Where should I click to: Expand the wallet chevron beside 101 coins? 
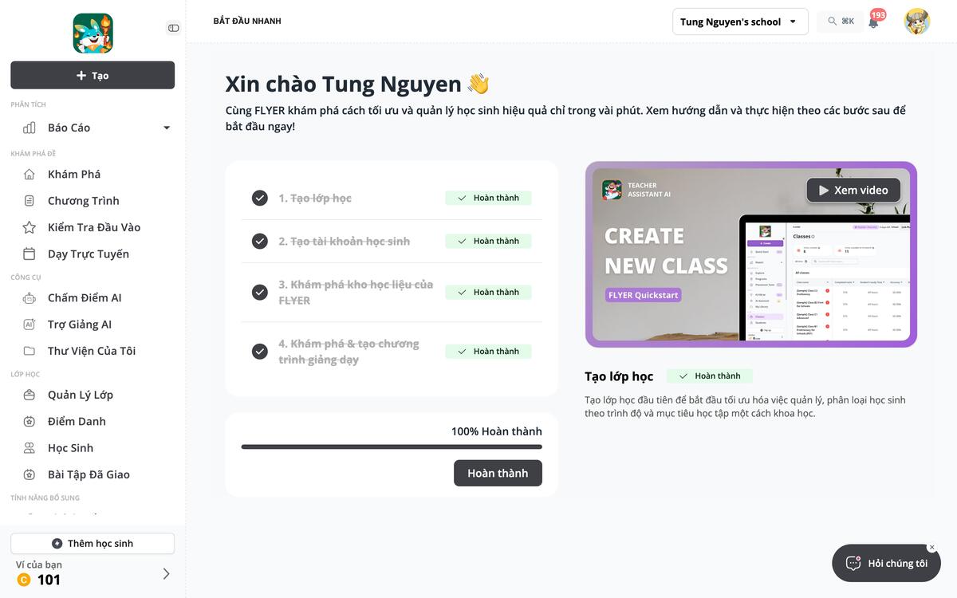point(166,573)
